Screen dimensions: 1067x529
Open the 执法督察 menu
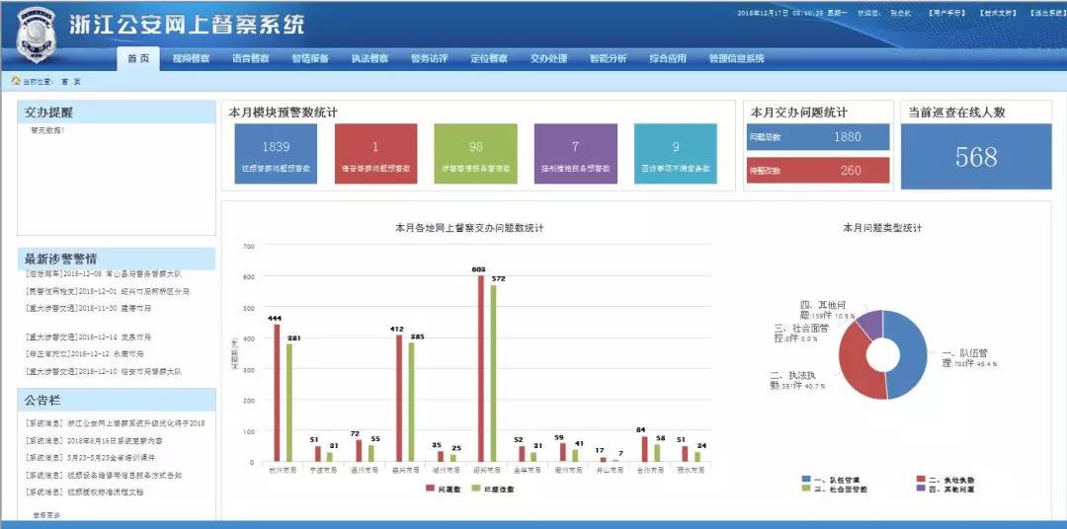click(x=369, y=58)
